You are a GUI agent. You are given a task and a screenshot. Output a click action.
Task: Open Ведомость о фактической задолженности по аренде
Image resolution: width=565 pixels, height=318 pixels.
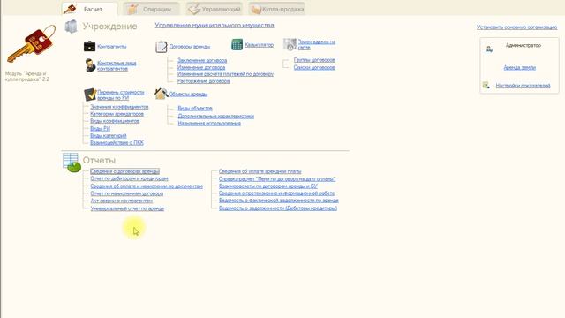click(x=279, y=201)
